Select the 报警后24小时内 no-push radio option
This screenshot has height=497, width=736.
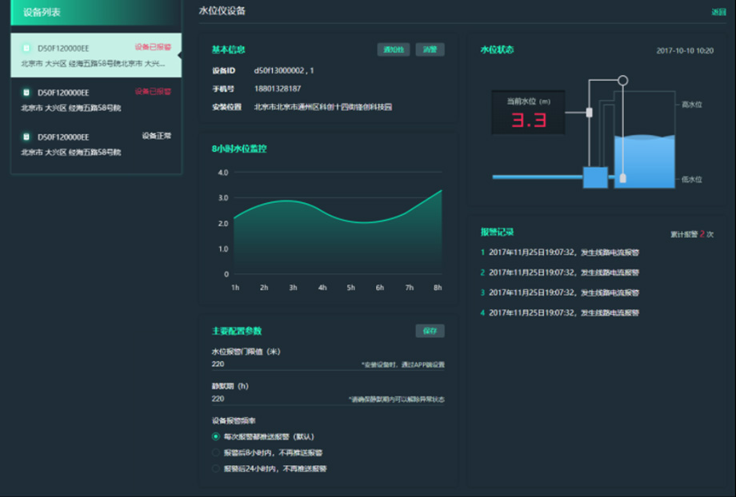point(216,468)
